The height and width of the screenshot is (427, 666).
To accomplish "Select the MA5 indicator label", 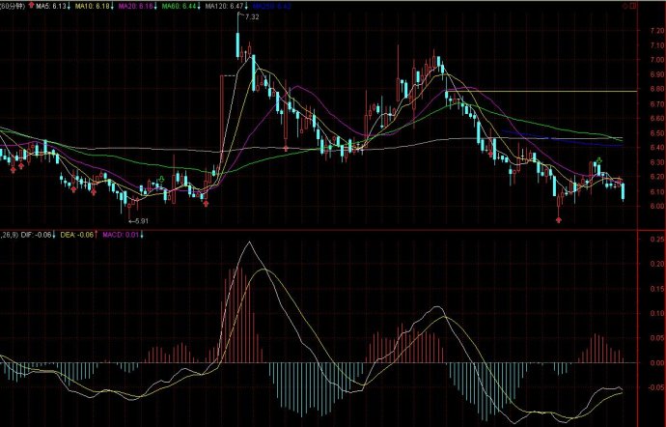I will [52, 6].
